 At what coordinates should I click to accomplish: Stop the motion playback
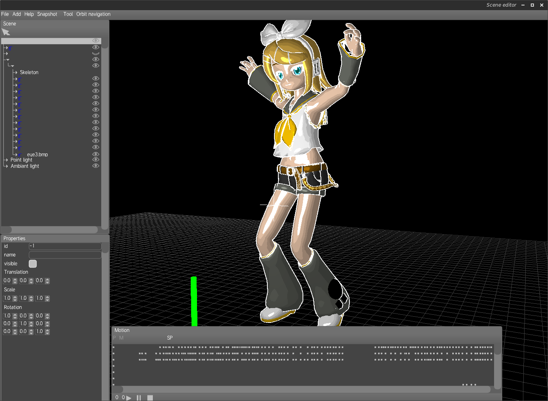pos(150,398)
